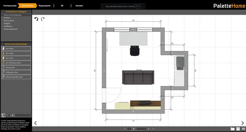Screen dimensions: 246x132
Task: Go to next step with right chevron
Action: (x=243, y=123)
